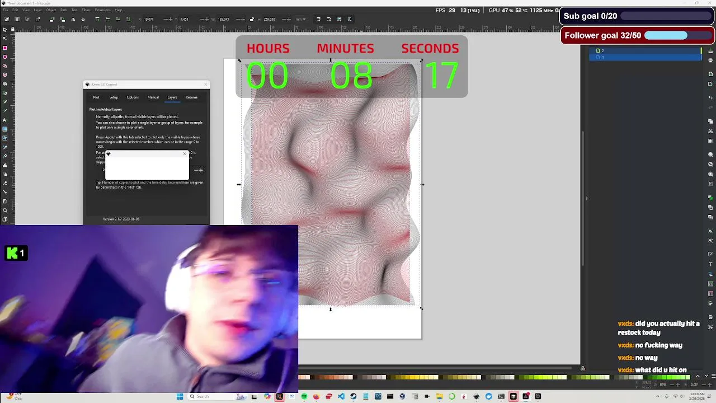716x403 pixels.
Task: Select the 3D box tool
Action: click(5, 74)
